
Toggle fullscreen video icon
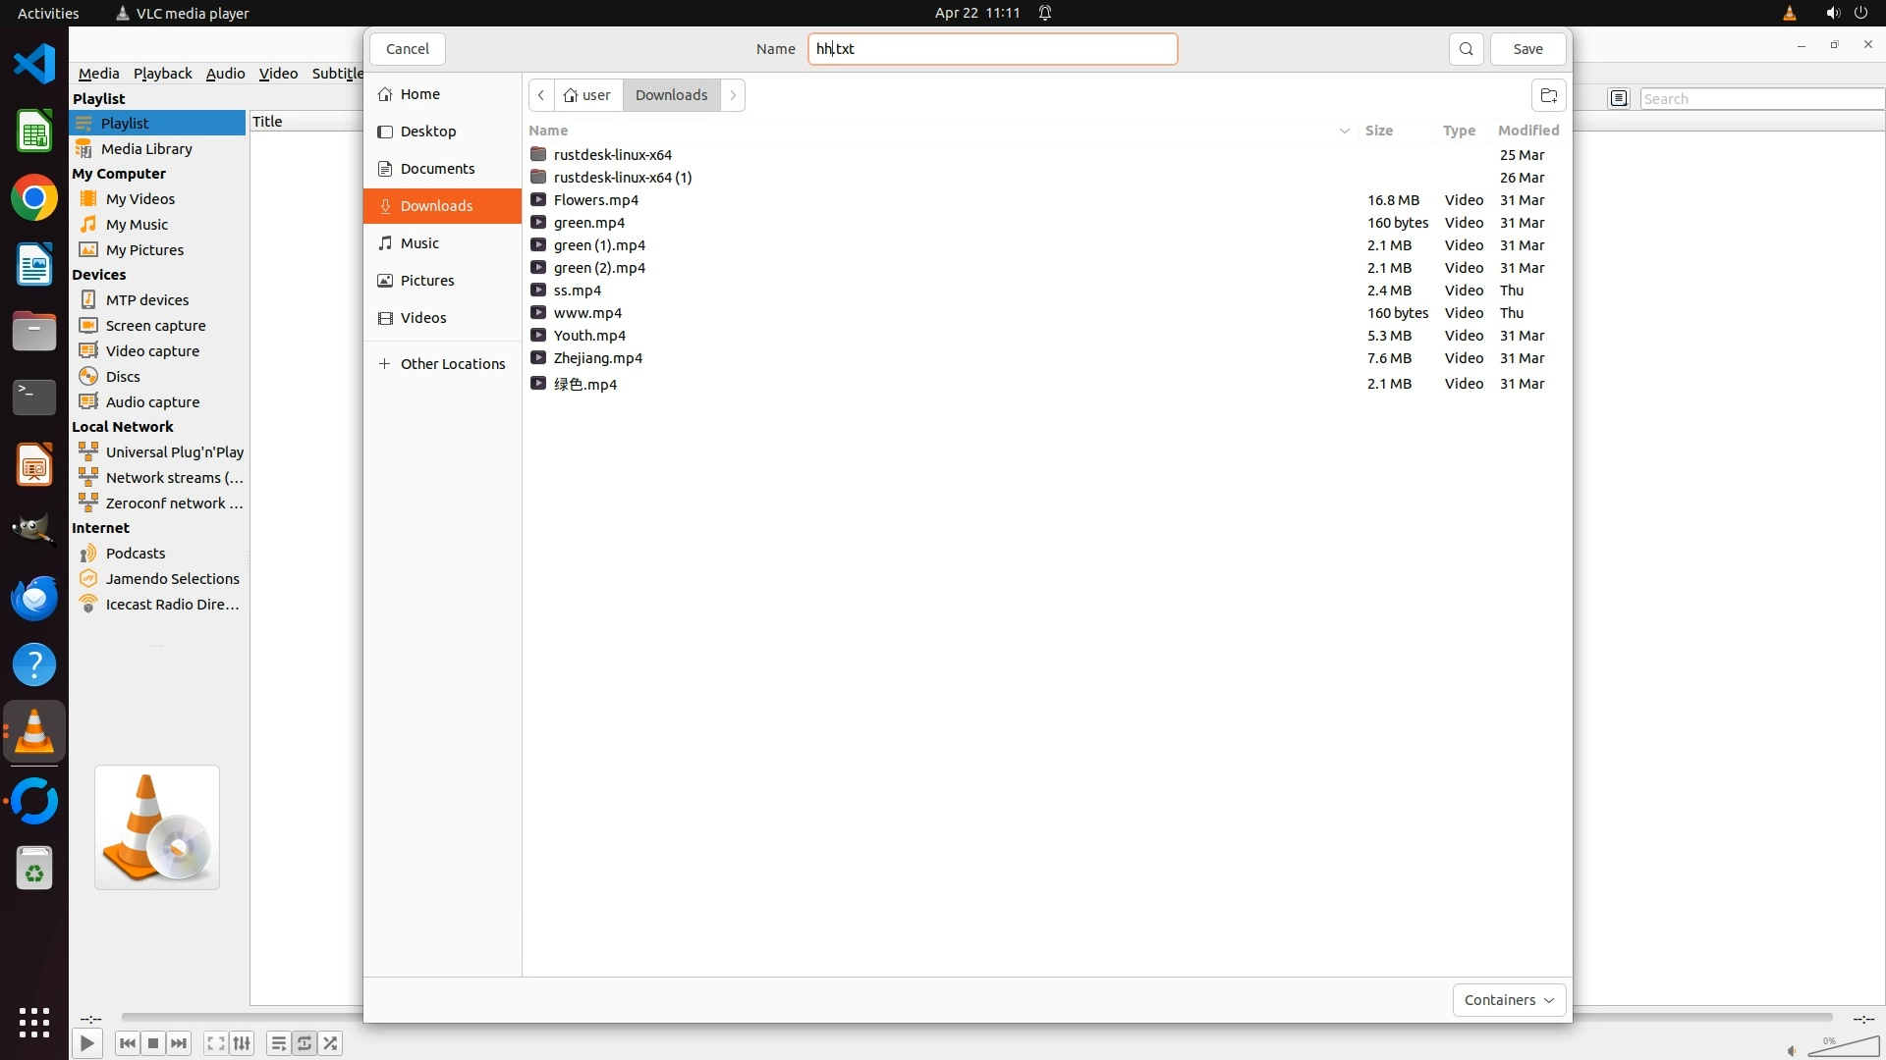coord(215,1043)
